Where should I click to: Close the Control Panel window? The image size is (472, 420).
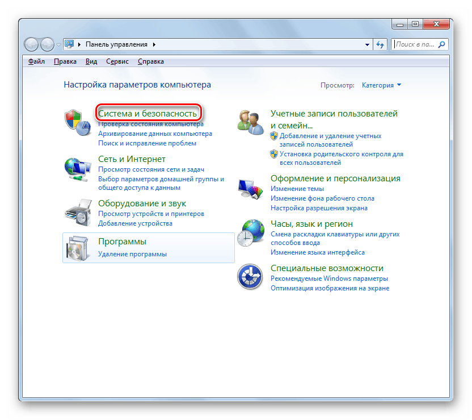(x=436, y=24)
